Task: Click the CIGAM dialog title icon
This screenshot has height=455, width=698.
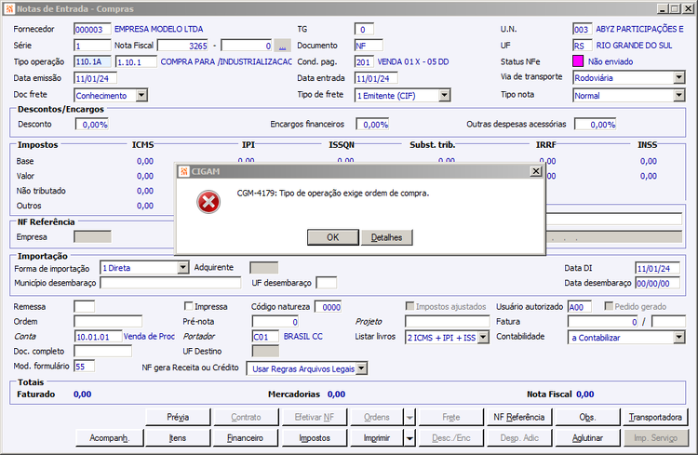Action: click(x=184, y=171)
